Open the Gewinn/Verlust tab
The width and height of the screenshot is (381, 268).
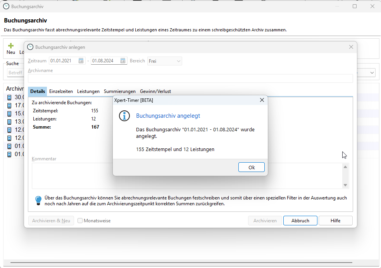(x=155, y=91)
